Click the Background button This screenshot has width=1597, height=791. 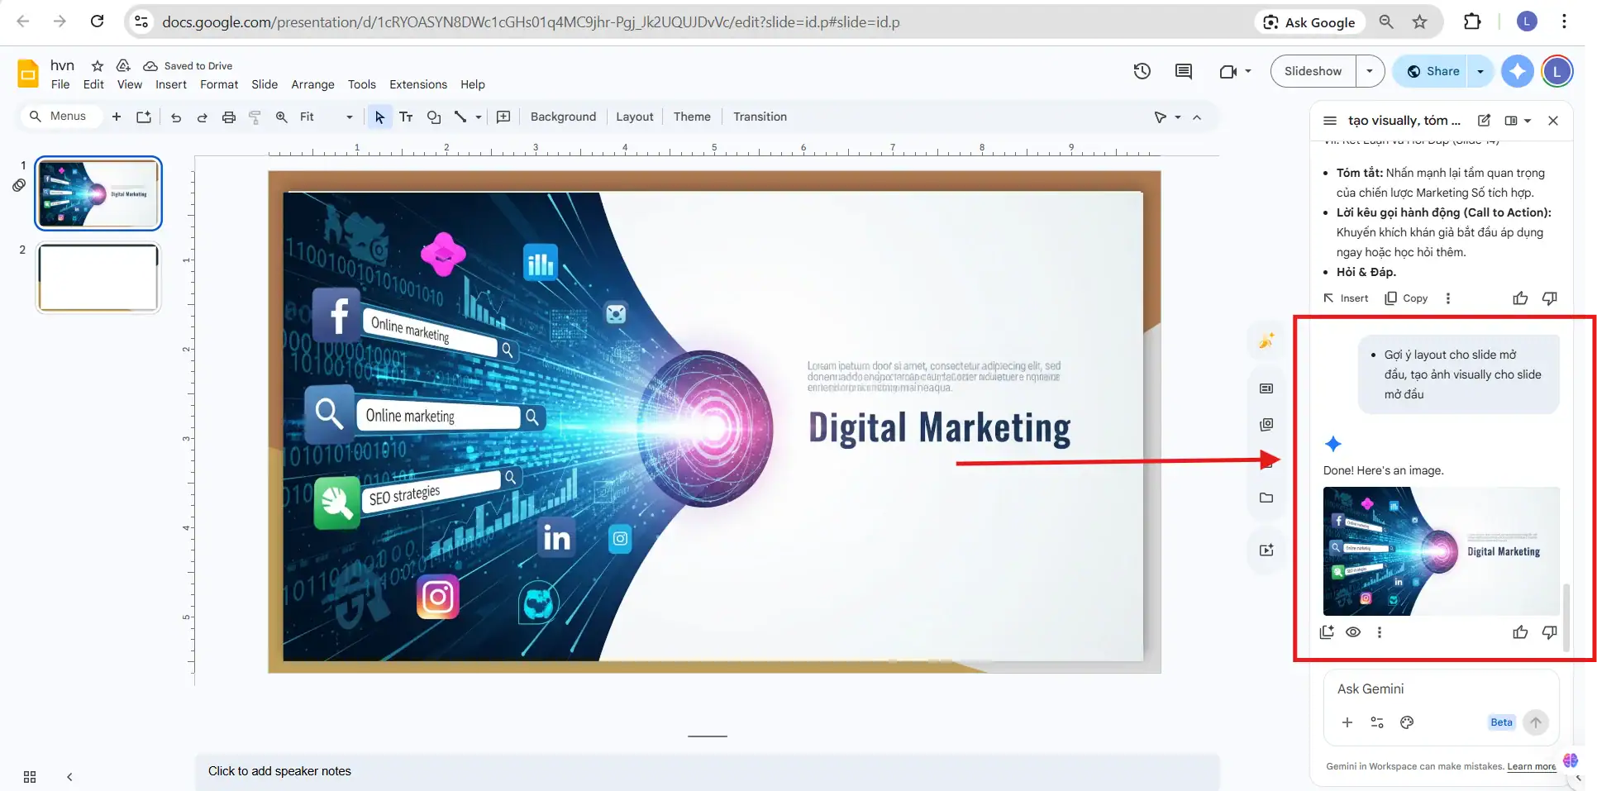[x=563, y=117]
